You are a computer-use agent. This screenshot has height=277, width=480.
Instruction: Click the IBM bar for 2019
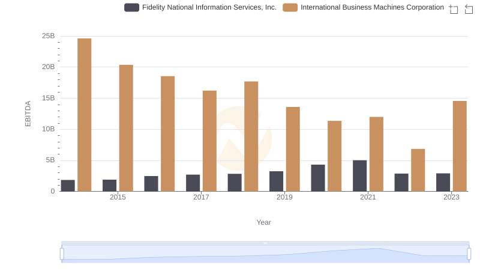click(x=293, y=149)
